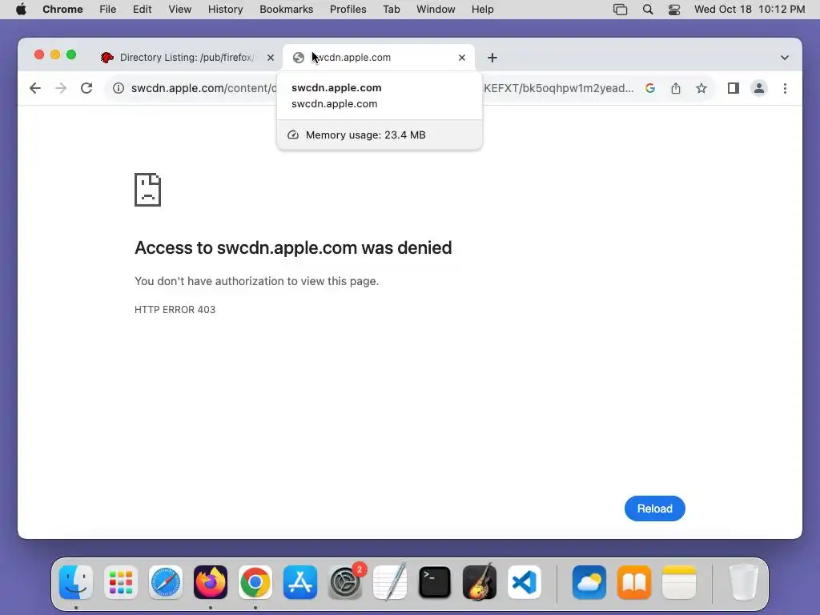The image size is (820, 615).
Task: Open the Help menu
Action: [482, 10]
